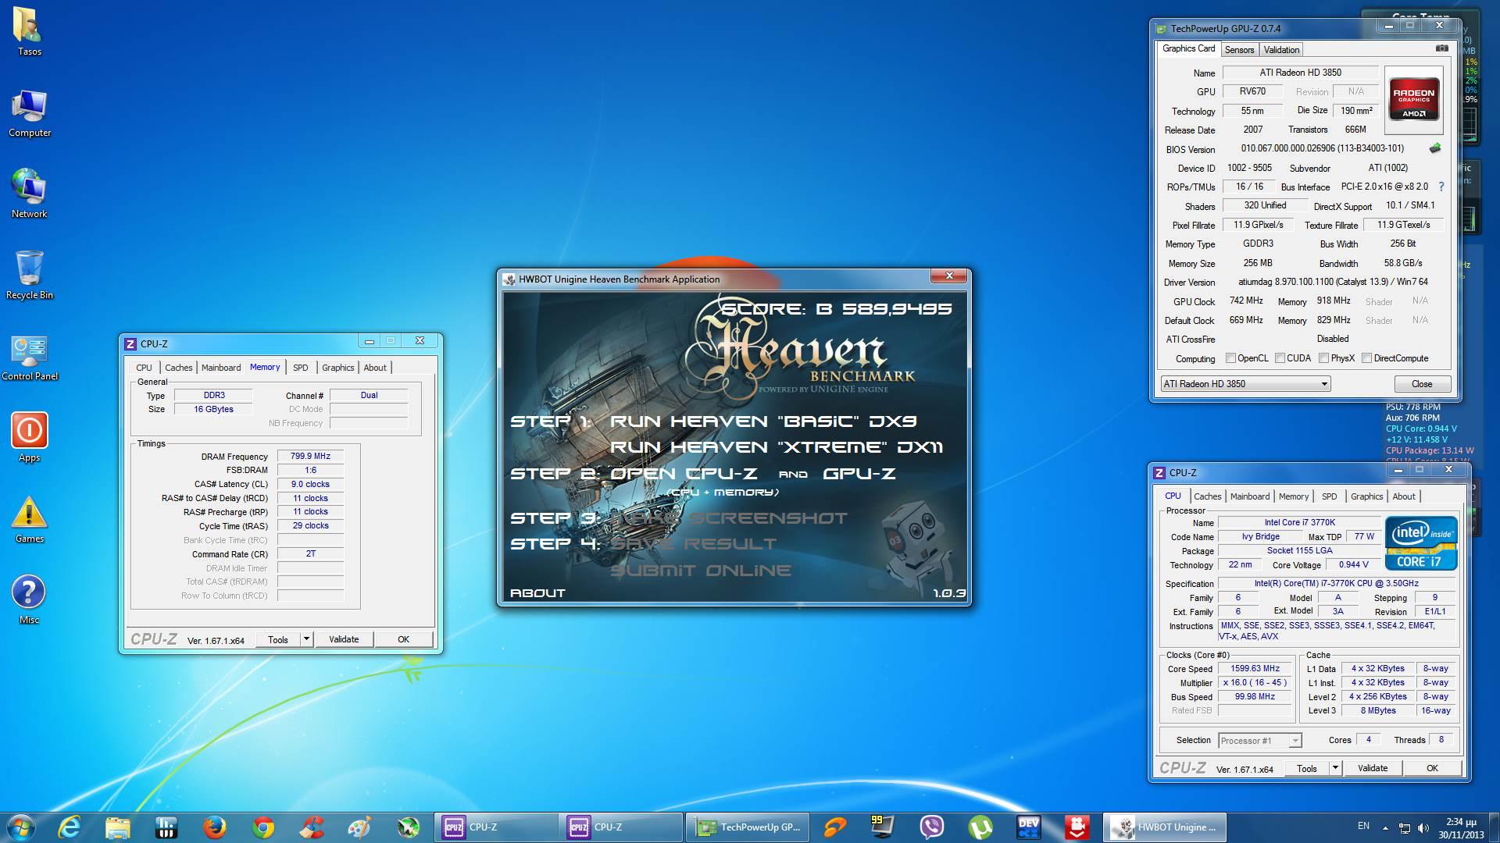Open volume control in system tray
1500x843 pixels.
(1423, 827)
